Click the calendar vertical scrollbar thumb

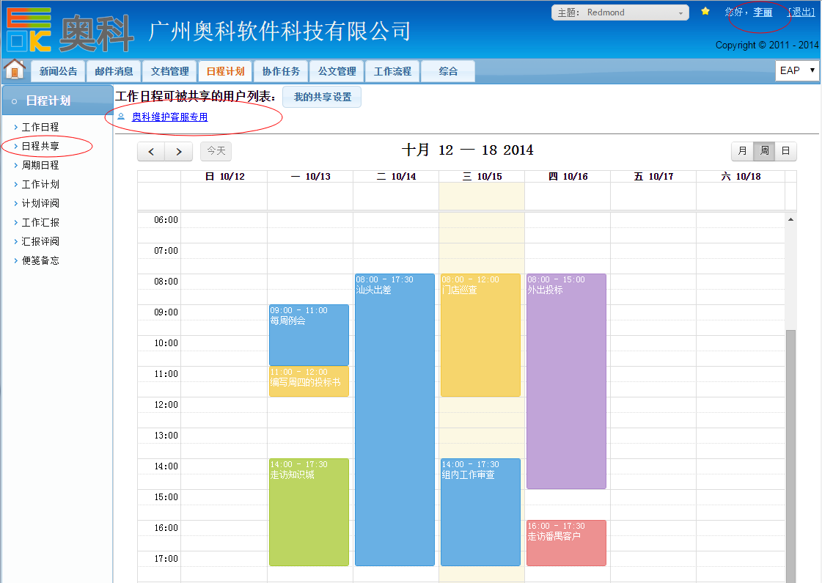(790, 455)
